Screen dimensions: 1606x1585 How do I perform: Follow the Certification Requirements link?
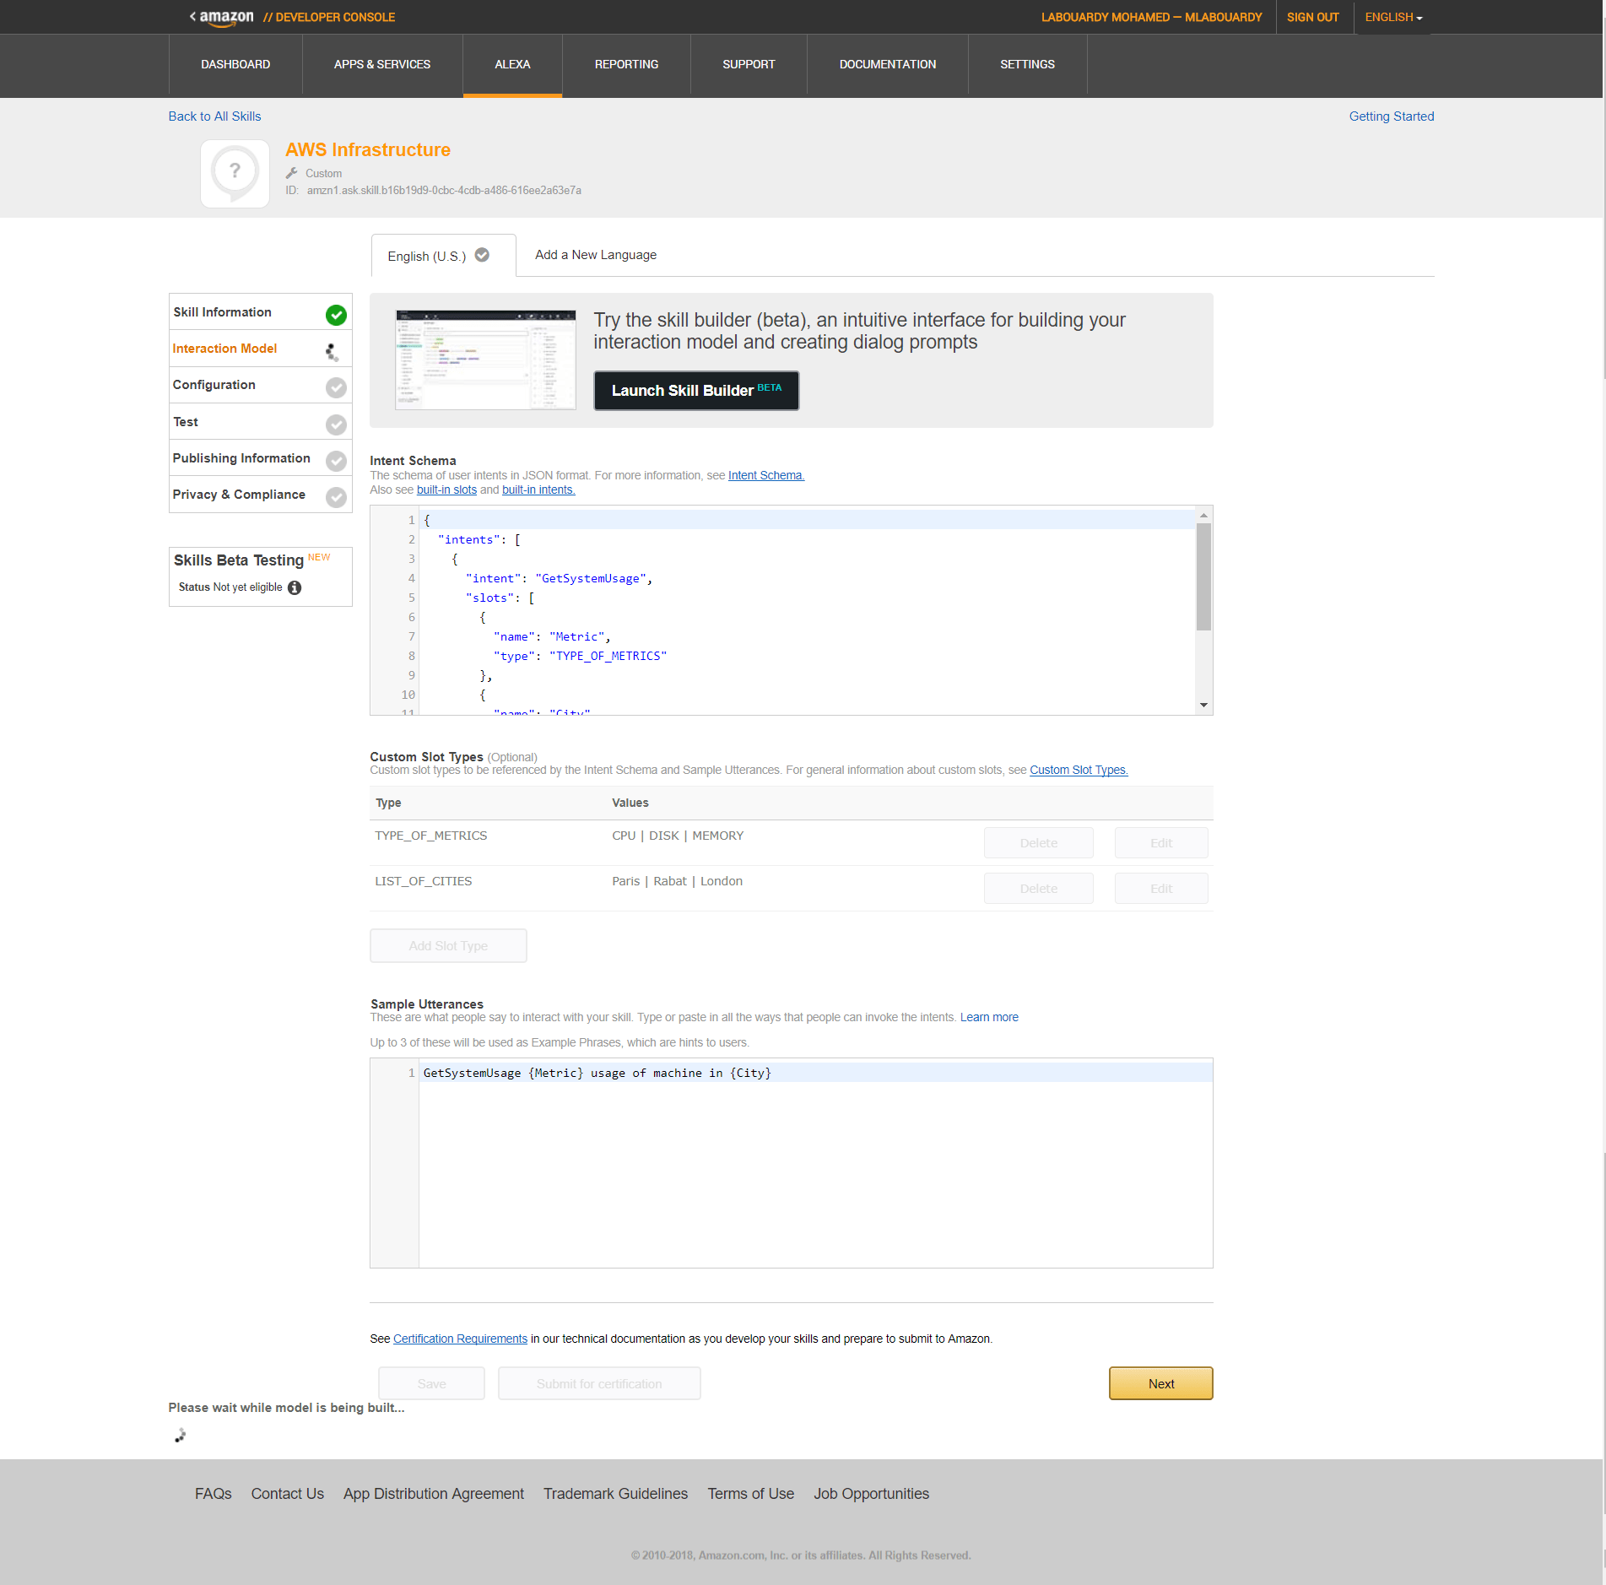(460, 1339)
